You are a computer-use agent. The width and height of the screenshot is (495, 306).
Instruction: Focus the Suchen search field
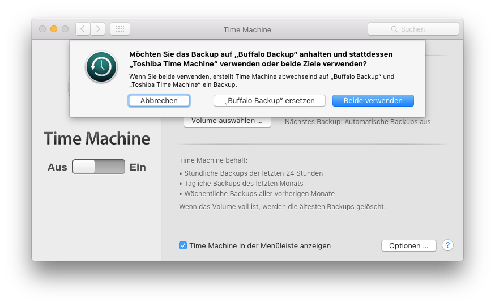[413, 29]
